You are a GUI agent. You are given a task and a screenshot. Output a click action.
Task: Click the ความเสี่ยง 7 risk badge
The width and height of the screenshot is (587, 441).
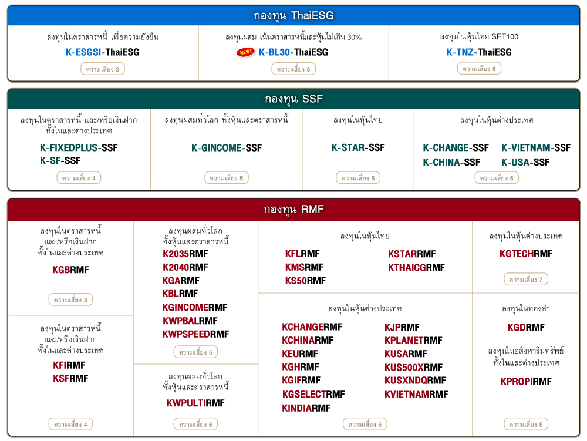(x=526, y=280)
